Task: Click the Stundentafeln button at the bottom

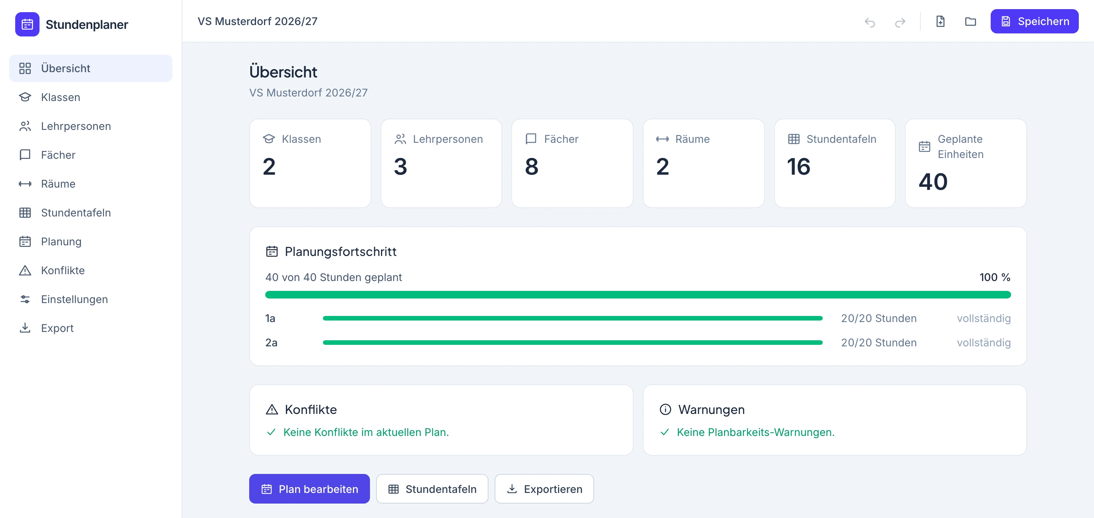Action: click(x=432, y=489)
